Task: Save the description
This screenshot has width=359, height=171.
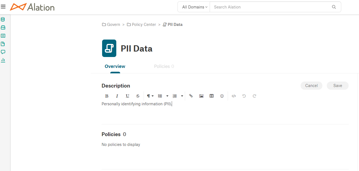Action: click(338, 86)
